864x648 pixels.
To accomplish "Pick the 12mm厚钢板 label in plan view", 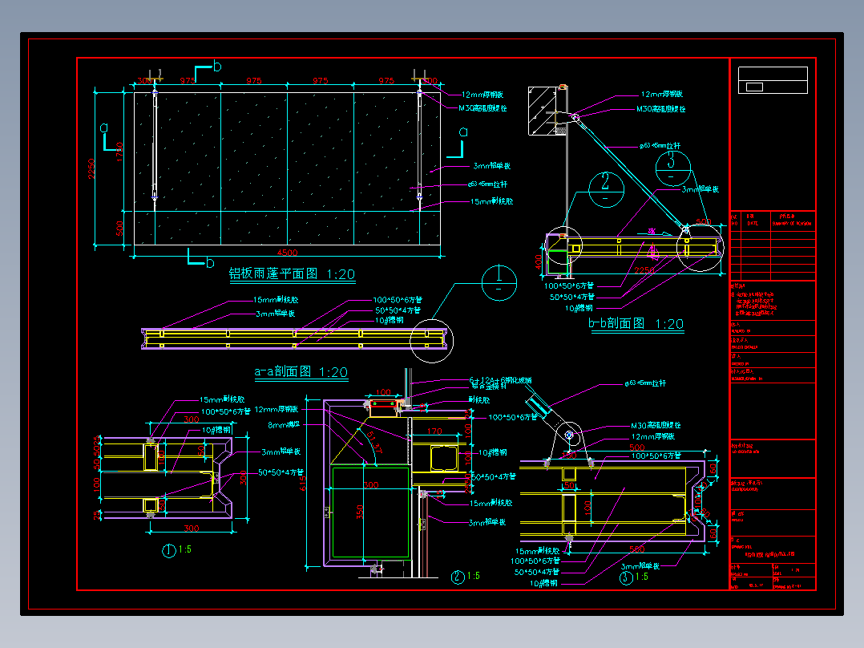I will 482,95.
